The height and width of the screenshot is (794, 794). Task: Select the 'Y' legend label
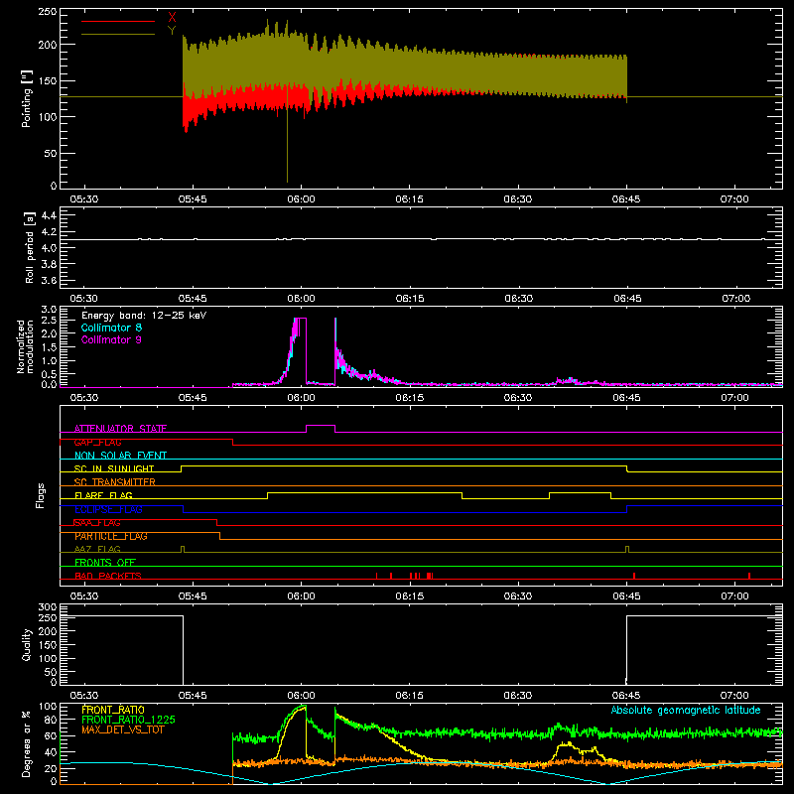(172, 31)
